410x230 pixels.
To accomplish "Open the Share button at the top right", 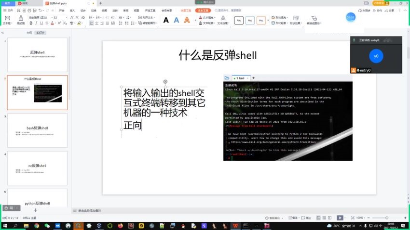I will click(x=389, y=11).
